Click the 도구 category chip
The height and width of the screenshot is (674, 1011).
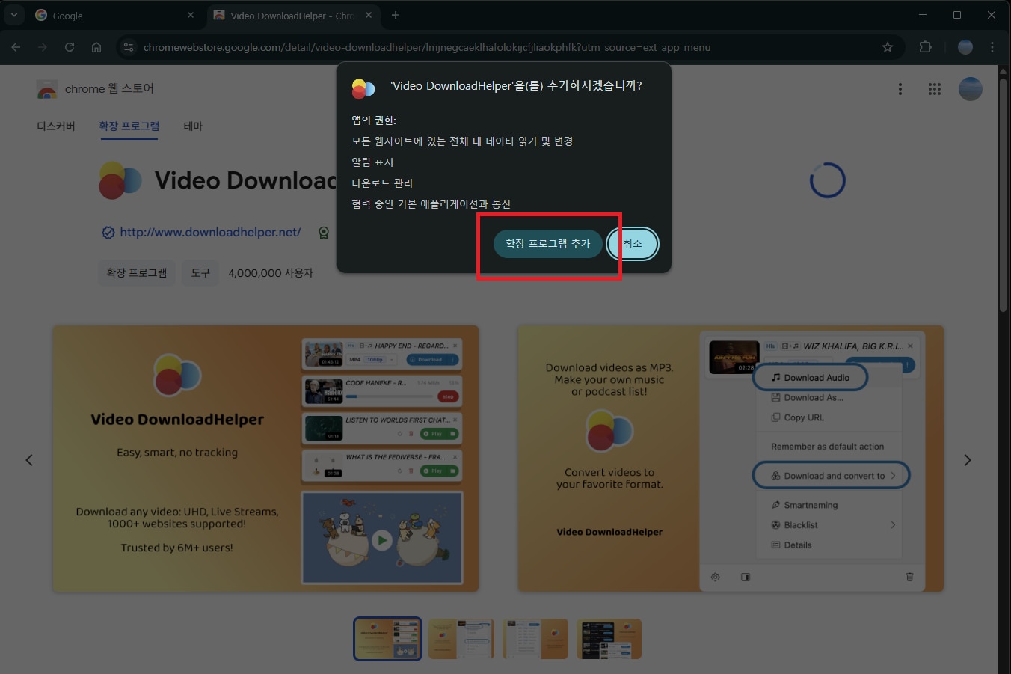[200, 273]
